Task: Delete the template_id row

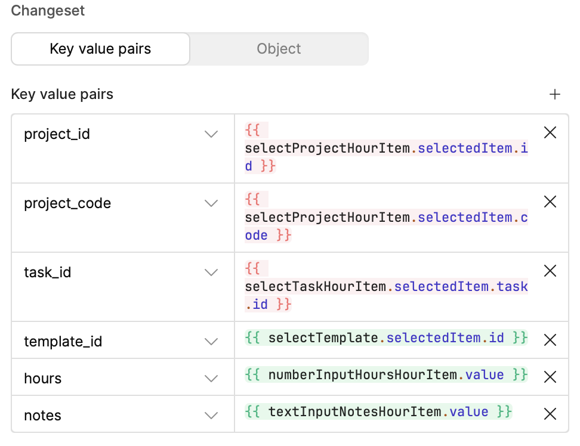Action: point(550,340)
